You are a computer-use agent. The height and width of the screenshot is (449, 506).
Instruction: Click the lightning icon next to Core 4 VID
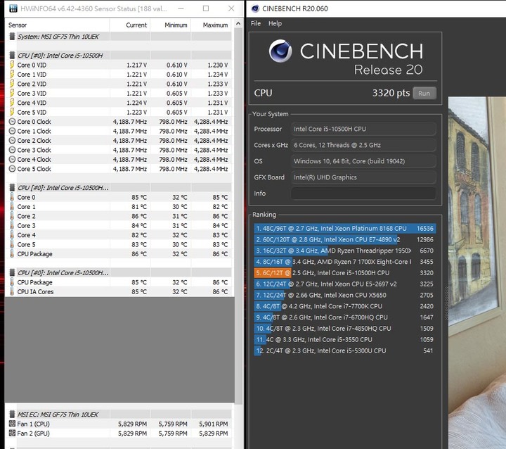[12, 103]
